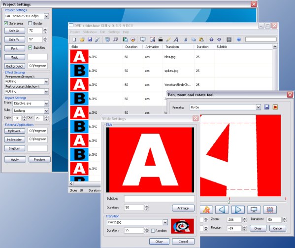Click the Preview button in Project Settings

point(39,159)
